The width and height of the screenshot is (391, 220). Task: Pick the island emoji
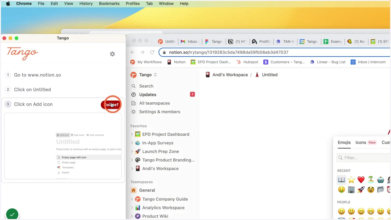371,180
